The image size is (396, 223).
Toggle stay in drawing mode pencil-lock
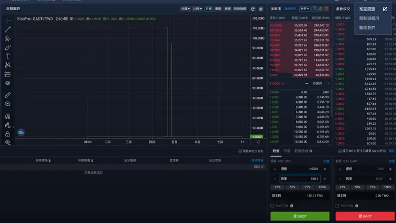click(x=7, y=125)
